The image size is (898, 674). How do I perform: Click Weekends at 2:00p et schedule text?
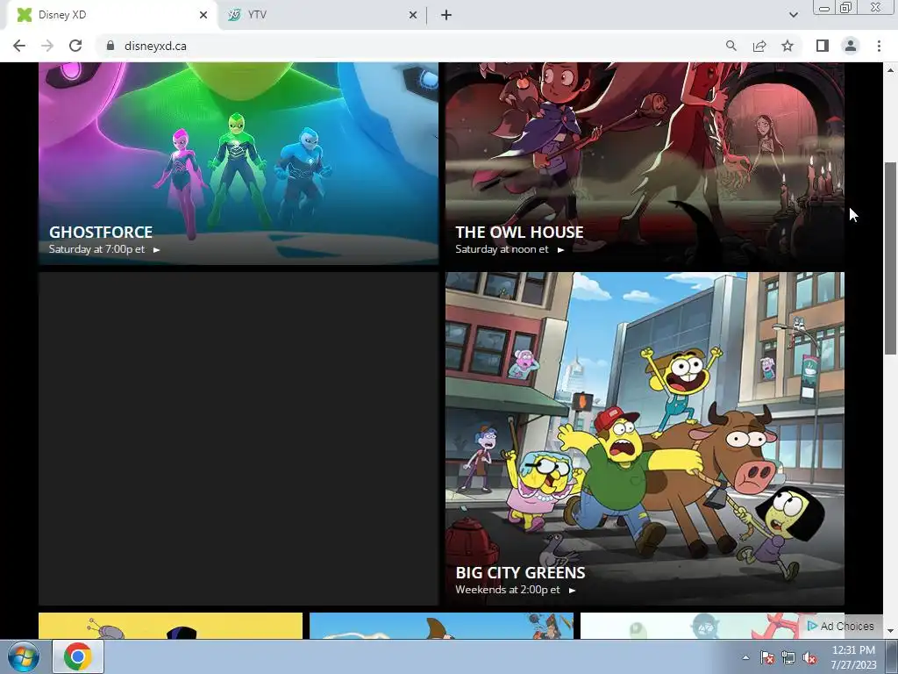pos(508,590)
